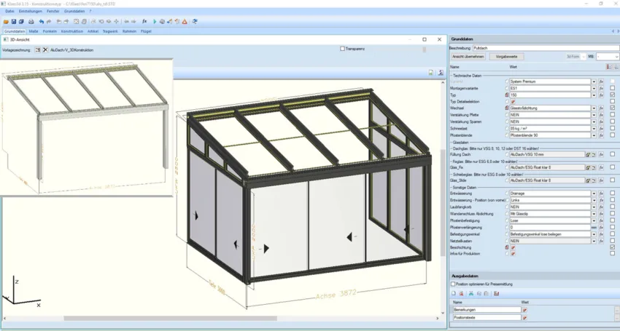Screen dimensions: 620x331
Task: Click the select-glass icon in Füllung Dach row
Action: [588, 155]
